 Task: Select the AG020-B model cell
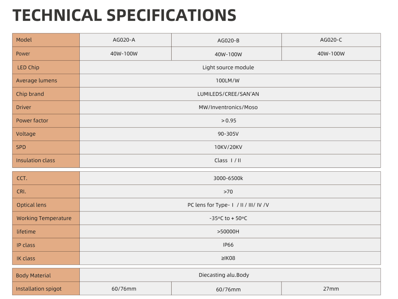[x=228, y=41]
